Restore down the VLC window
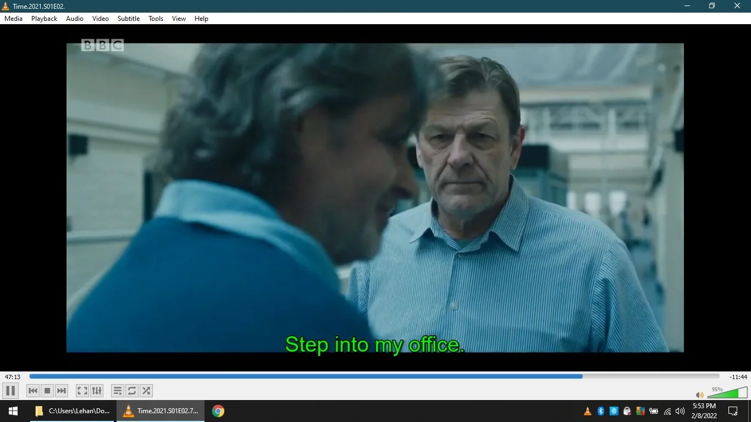The image size is (751, 422). (712, 6)
